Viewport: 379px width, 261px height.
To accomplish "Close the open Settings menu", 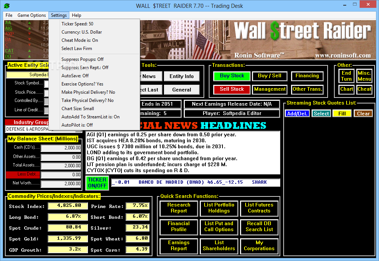I will click(x=59, y=15).
